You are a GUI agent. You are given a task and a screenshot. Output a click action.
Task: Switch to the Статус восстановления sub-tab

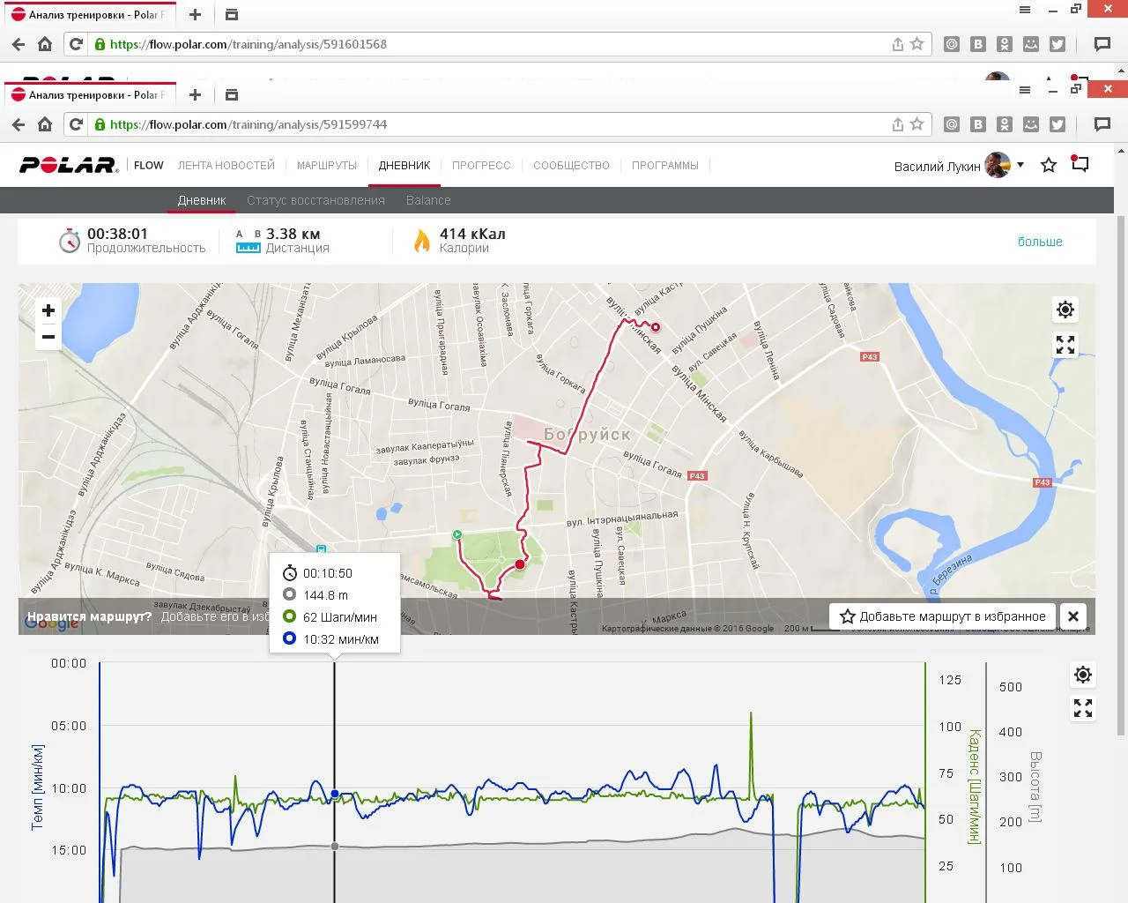coord(315,200)
